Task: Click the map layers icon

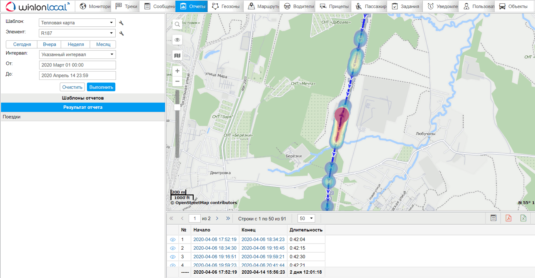Action: 177,55
